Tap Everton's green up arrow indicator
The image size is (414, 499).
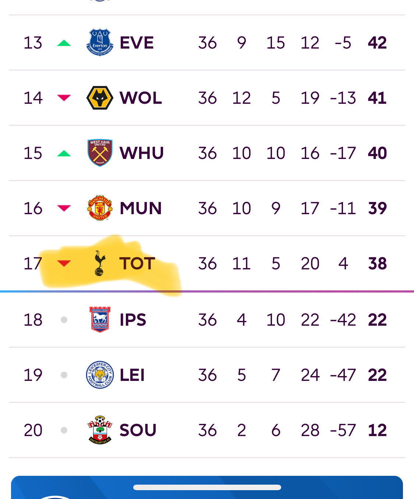tap(64, 43)
